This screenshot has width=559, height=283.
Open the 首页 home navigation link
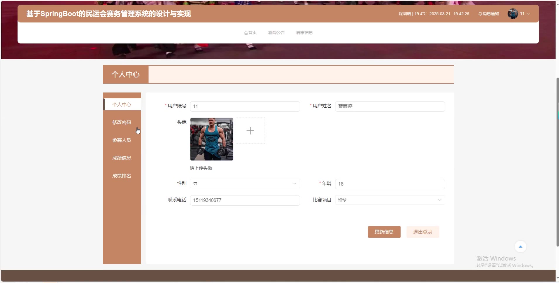tap(250, 33)
